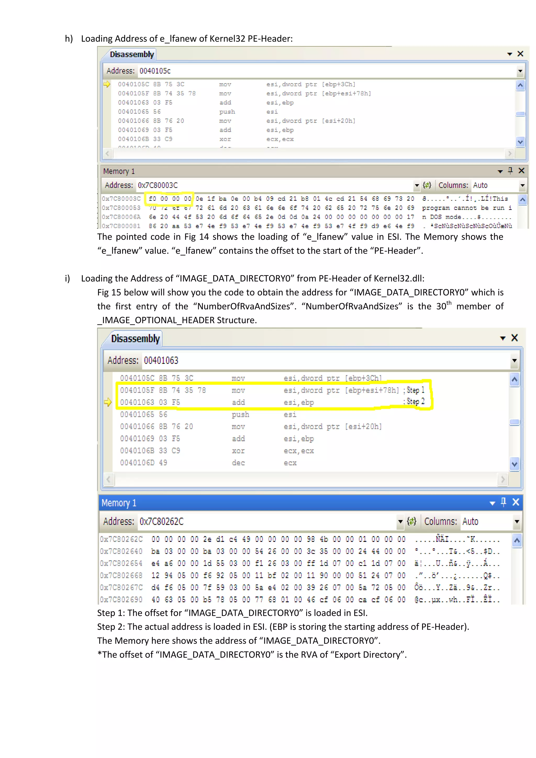Click the upper disassembly vertical scrollbar thumb

click(x=520, y=114)
